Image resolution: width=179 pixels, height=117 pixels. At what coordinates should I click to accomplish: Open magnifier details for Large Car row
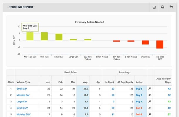click(150, 101)
